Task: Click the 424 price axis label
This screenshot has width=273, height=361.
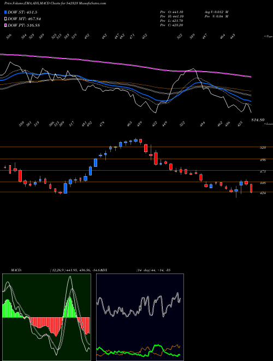Action: pyautogui.click(x=263, y=193)
